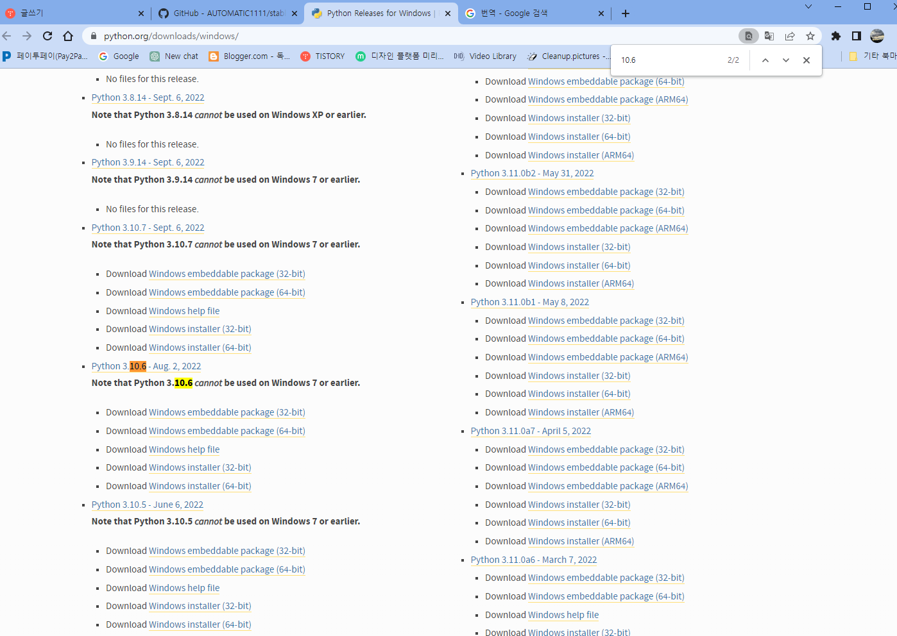This screenshot has width=897, height=636.
Task: Download Python 3.10.6 embeddable package (64-bit)
Action: [x=227, y=431]
